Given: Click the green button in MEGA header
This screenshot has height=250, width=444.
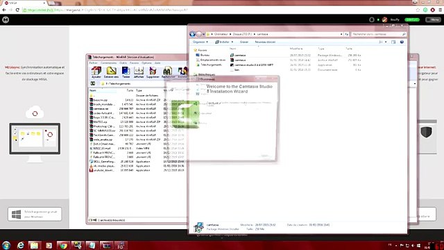Looking at the screenshot, I should [411, 19].
